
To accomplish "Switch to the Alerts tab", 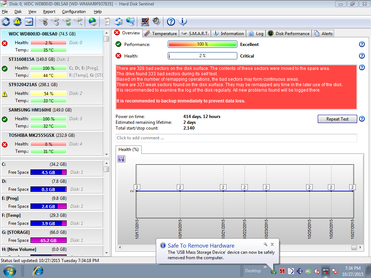I will click(323, 34).
